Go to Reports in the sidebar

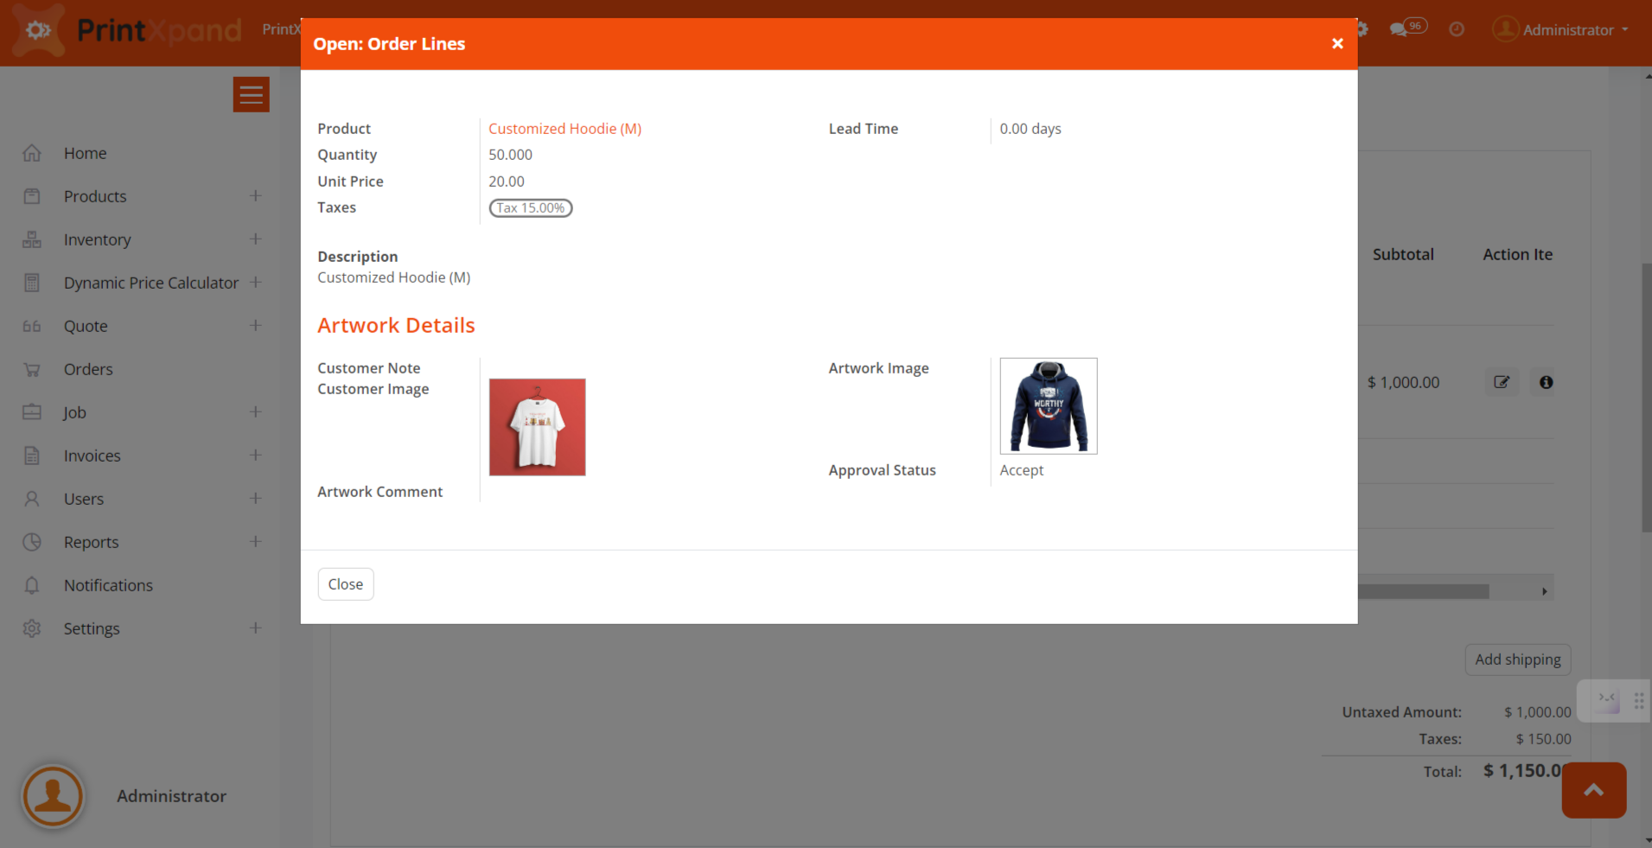[x=91, y=542]
